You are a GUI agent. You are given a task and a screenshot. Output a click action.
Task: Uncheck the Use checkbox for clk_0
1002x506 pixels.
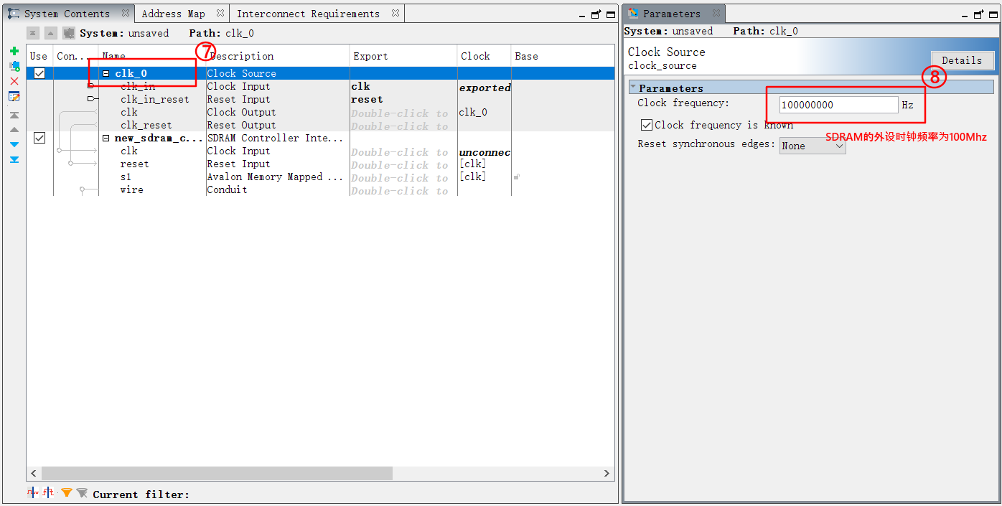[39, 72]
